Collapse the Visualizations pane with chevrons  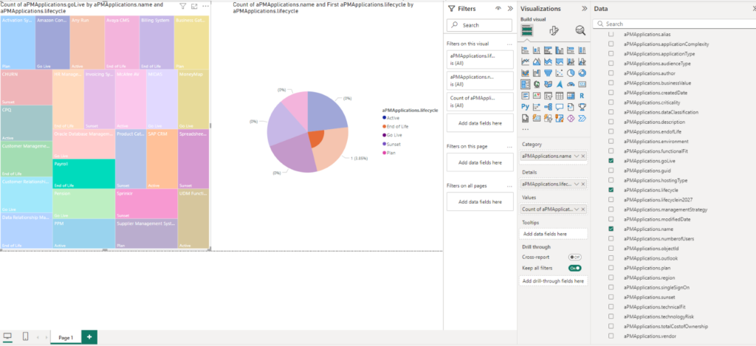coord(585,9)
